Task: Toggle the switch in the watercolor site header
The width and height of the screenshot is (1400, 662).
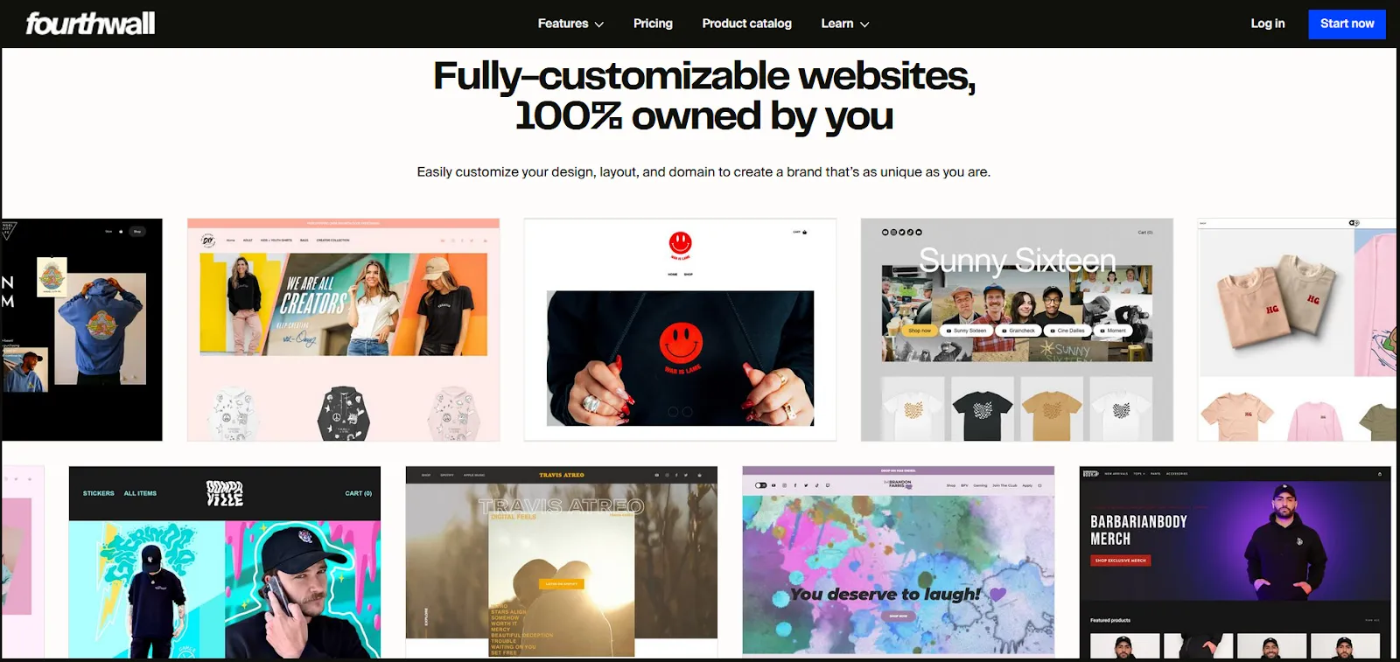Action: 760,485
